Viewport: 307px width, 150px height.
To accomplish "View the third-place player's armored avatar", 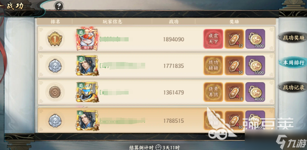I will tap(87, 92).
